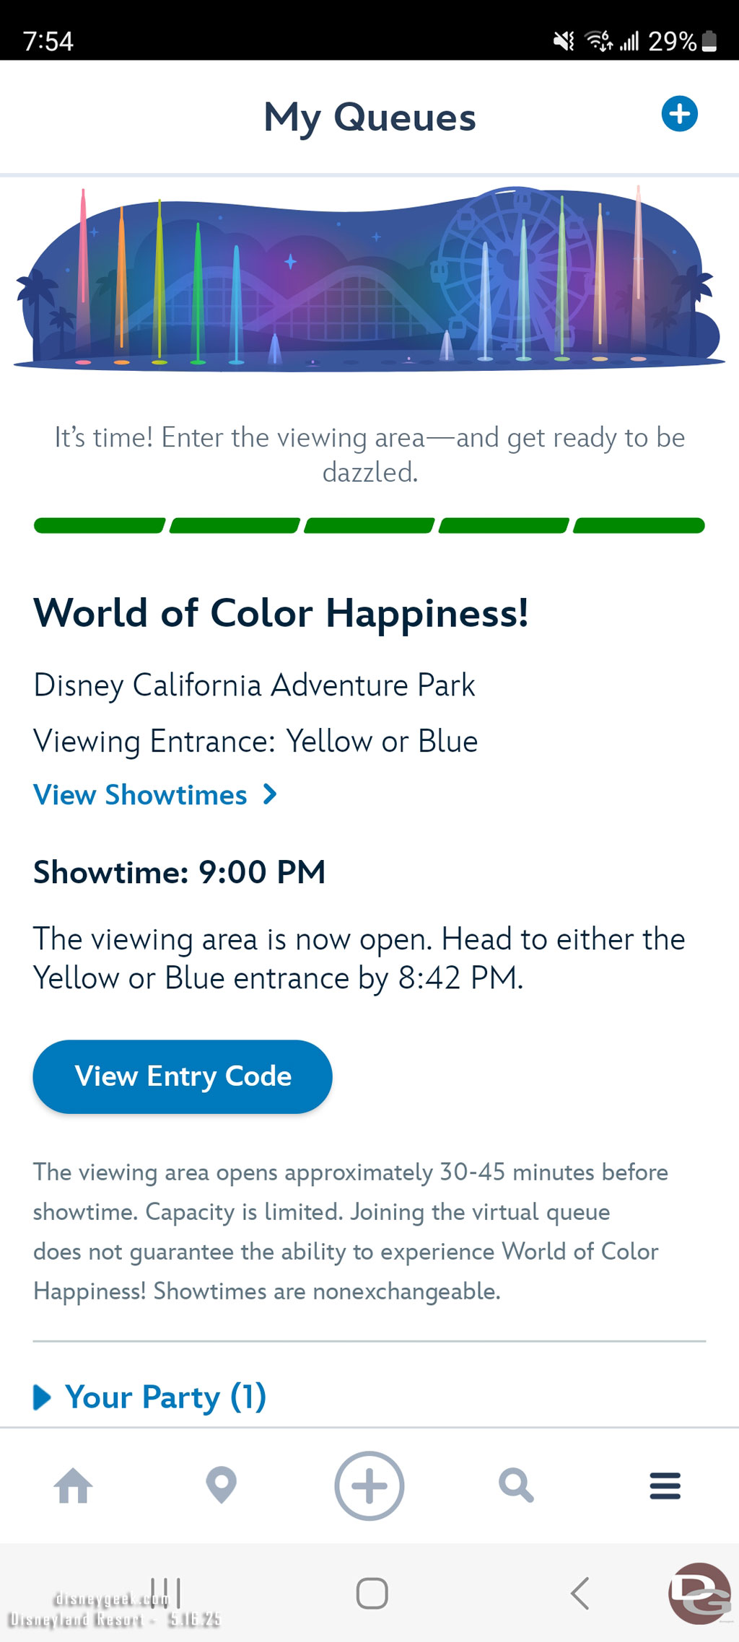Tap the center circled plus button
The width and height of the screenshot is (739, 1642).
[x=369, y=1486]
